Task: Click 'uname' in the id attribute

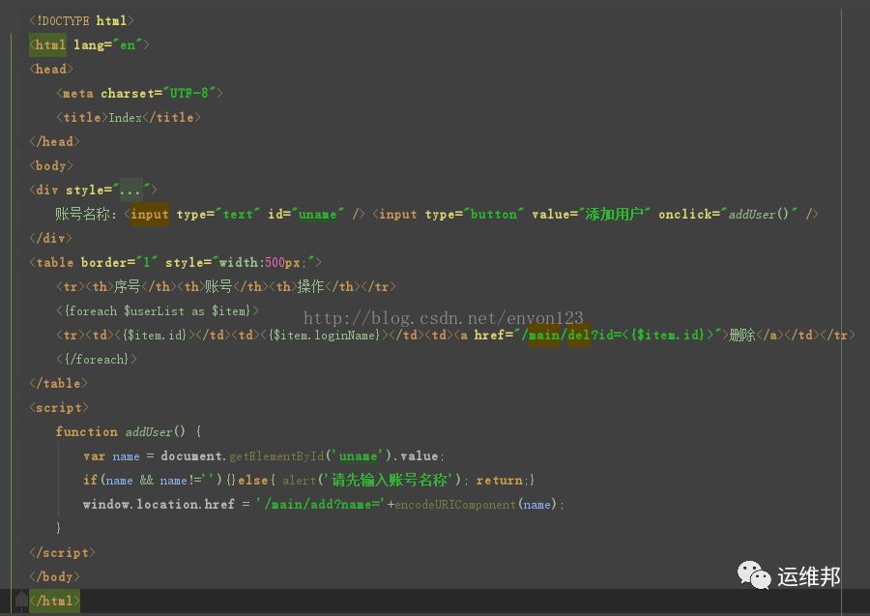Action: (317, 215)
